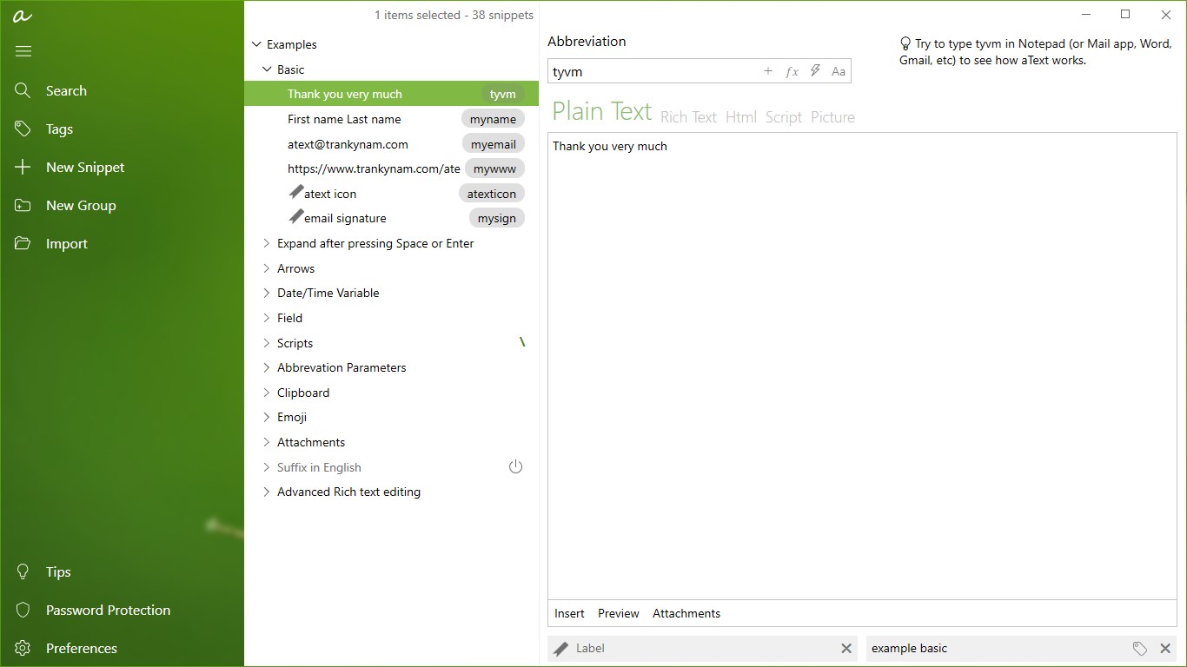This screenshot has width=1187, height=667.
Task: Collapse the Examples group
Action: click(x=257, y=44)
